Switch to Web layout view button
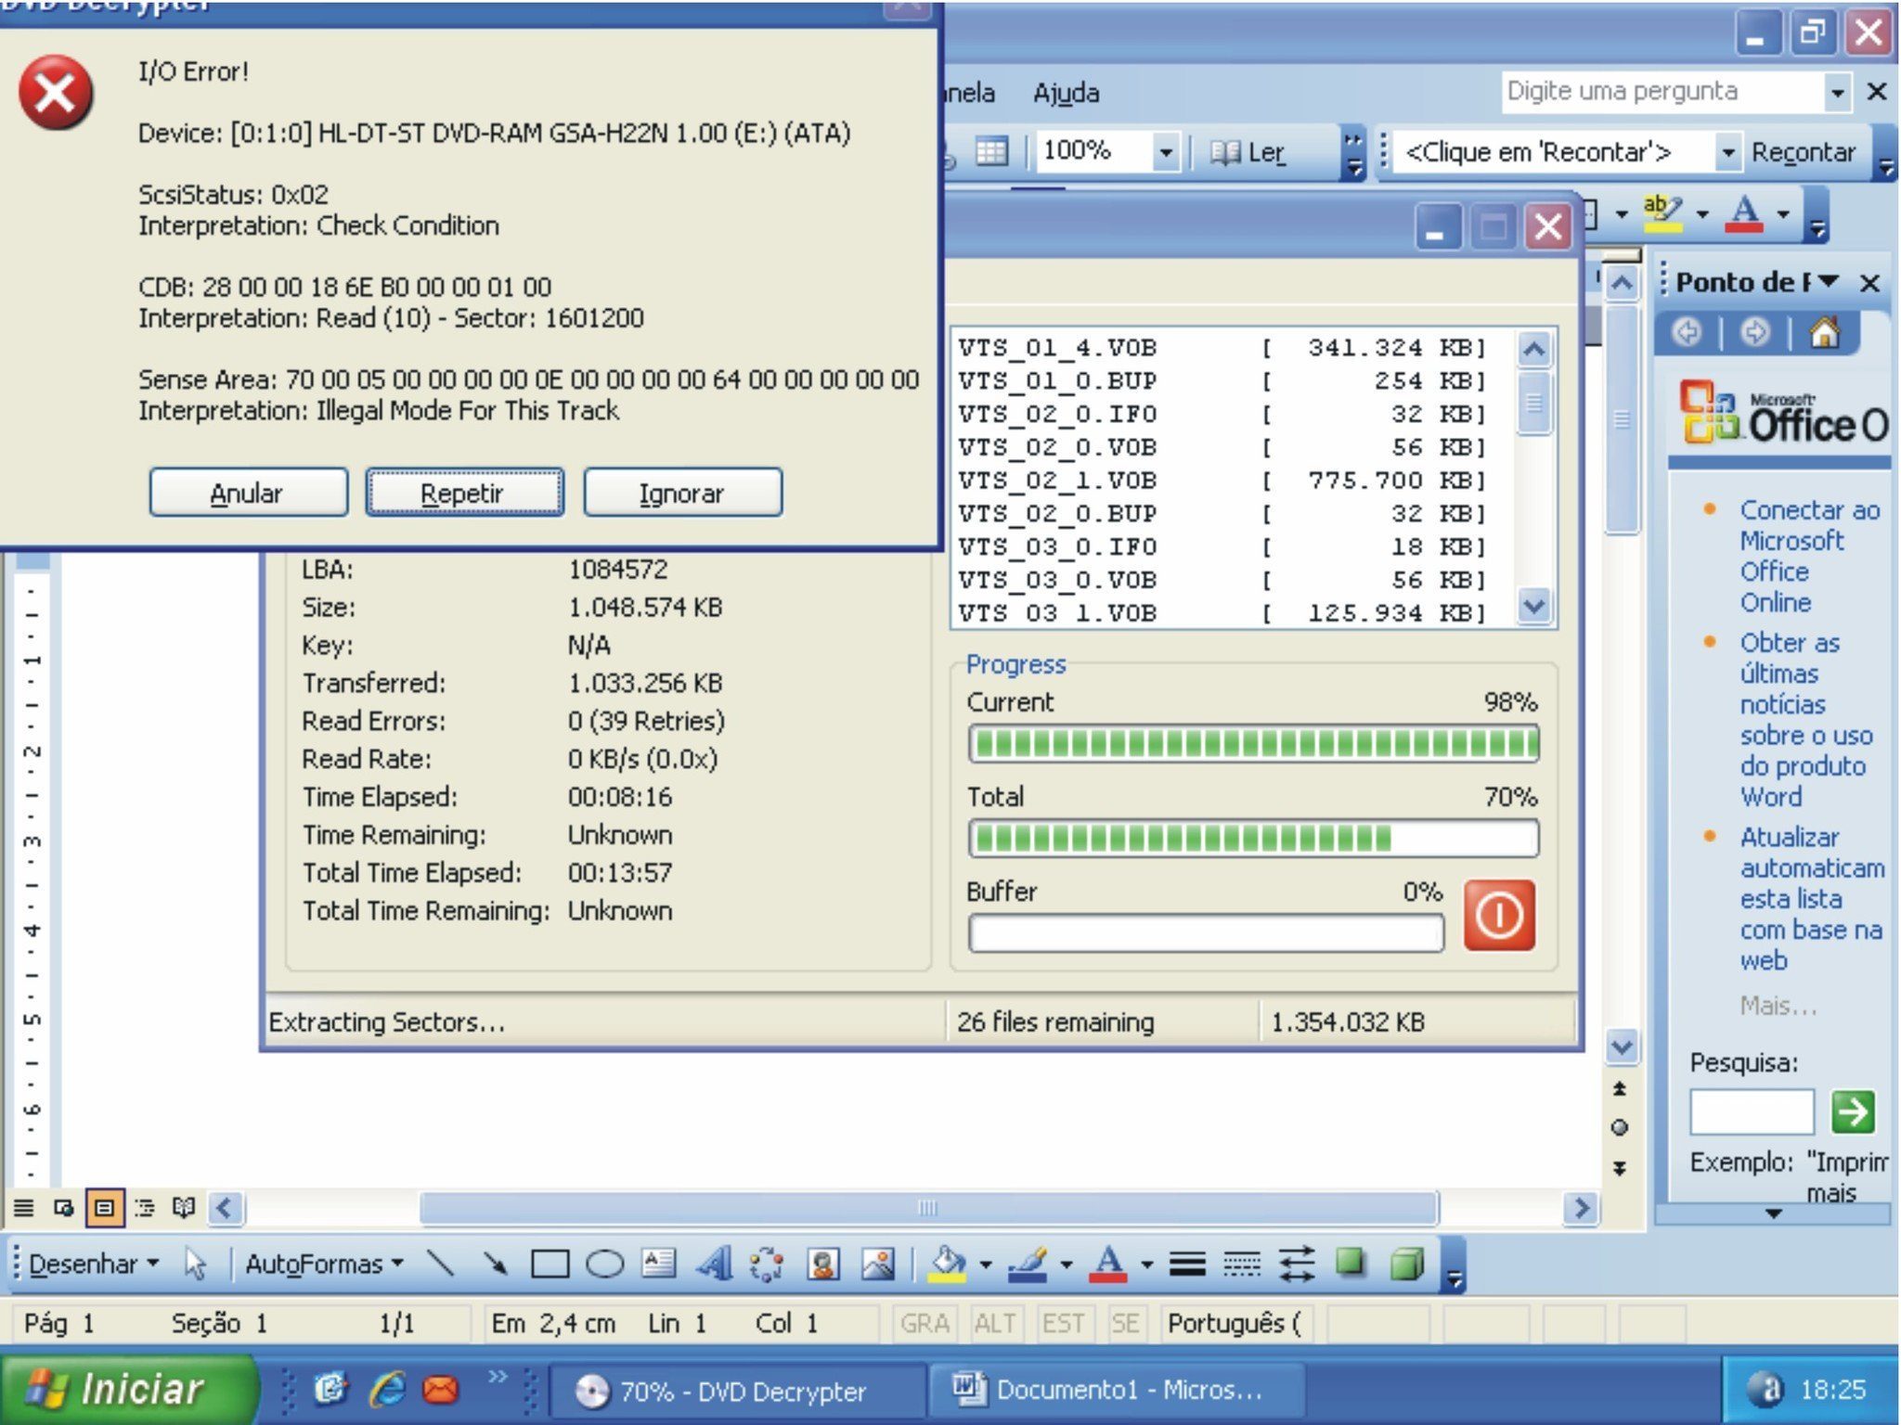The image size is (1901, 1425). (64, 1207)
